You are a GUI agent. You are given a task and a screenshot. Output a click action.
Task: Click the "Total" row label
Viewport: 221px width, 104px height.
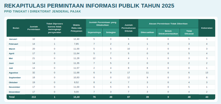[x=12, y=97]
